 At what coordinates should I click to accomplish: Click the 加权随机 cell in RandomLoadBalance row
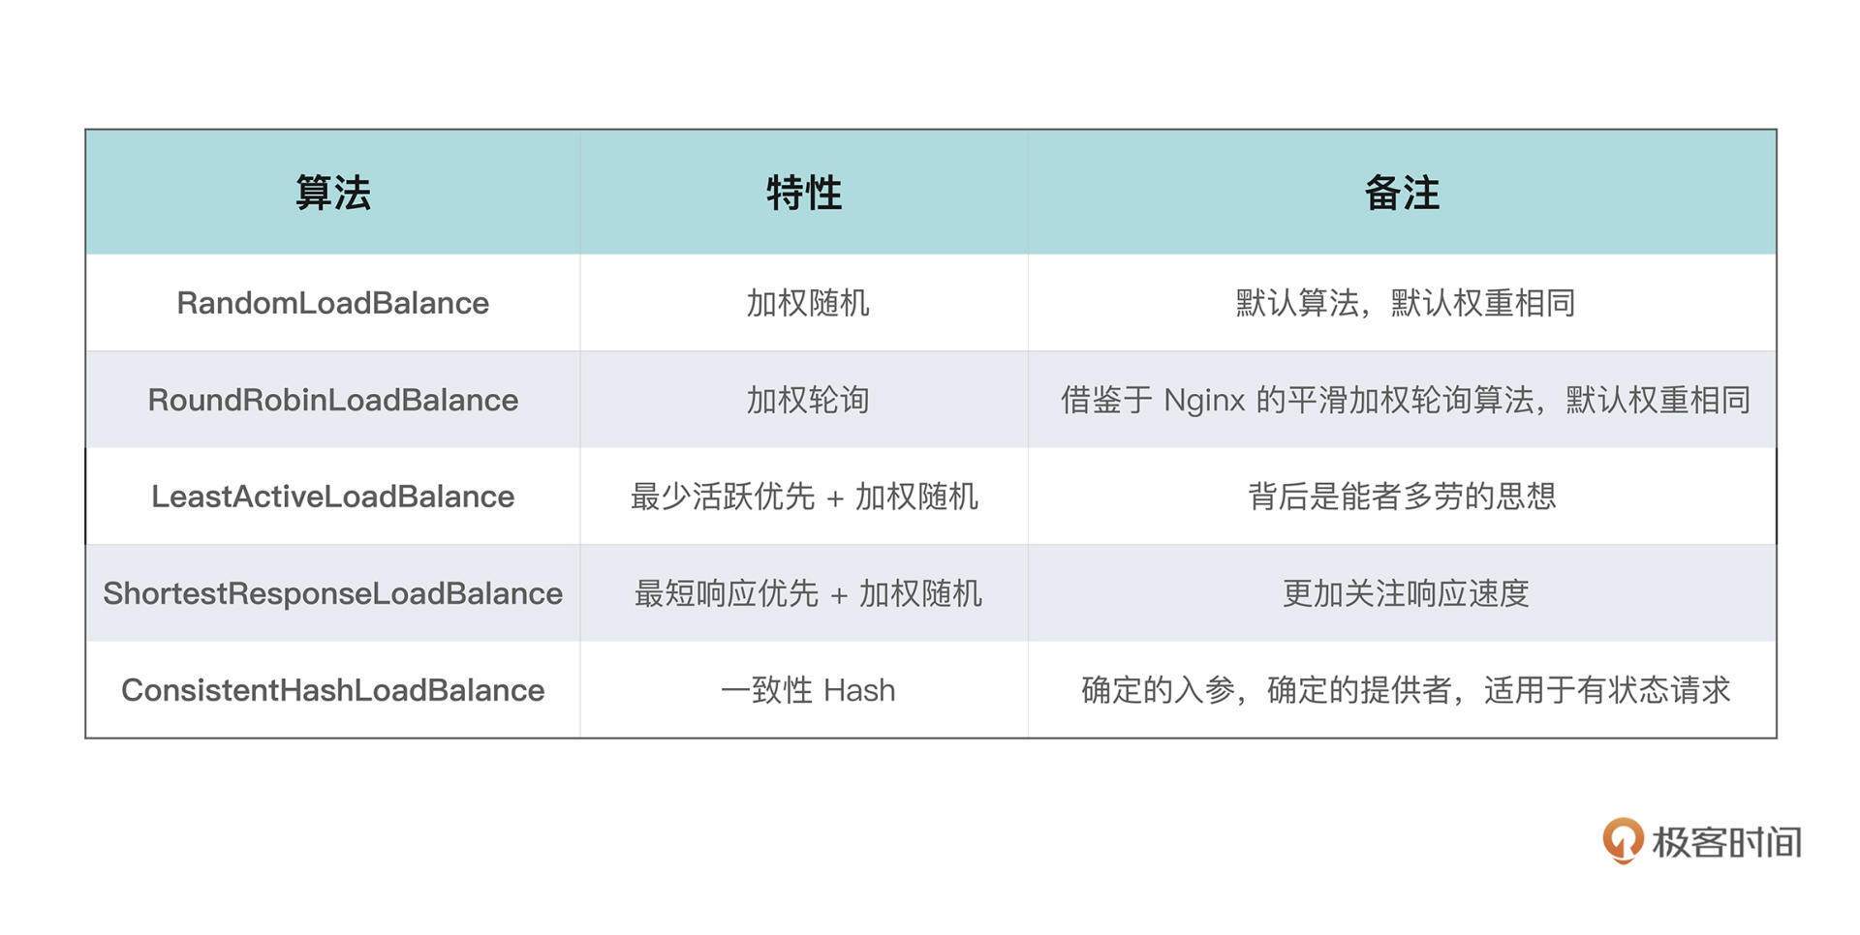[807, 303]
